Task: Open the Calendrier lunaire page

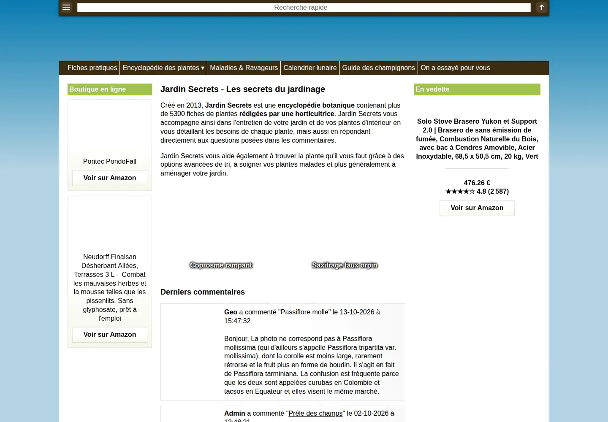Action: pyautogui.click(x=310, y=68)
